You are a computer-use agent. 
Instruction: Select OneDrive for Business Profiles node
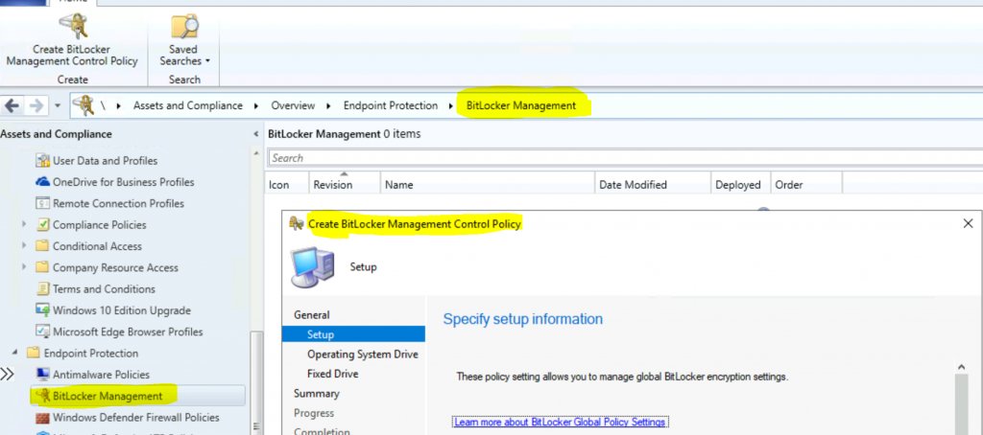[124, 182]
